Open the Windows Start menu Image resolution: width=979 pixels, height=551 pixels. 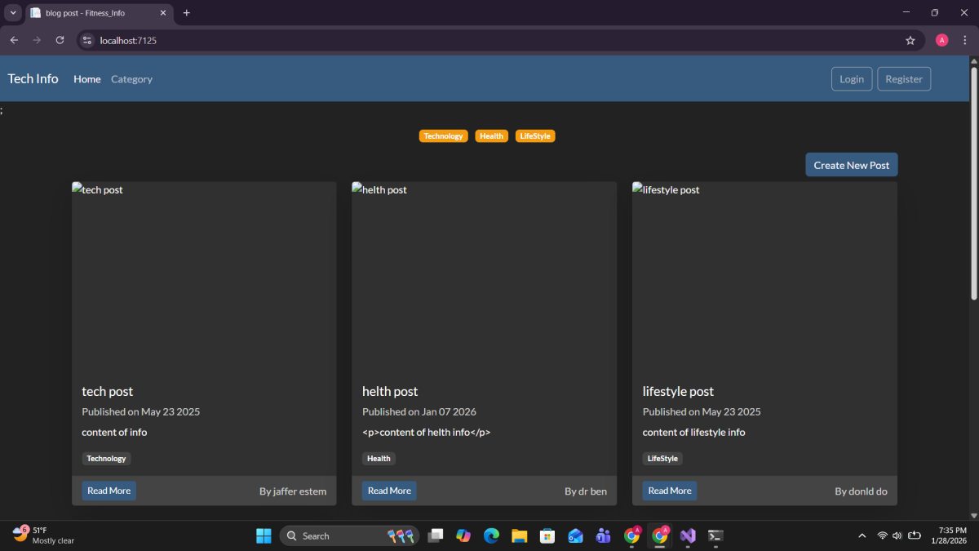(x=264, y=535)
